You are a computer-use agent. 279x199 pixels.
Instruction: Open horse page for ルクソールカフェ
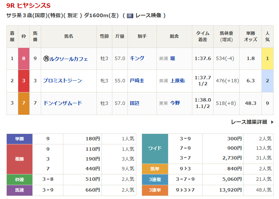69,59
